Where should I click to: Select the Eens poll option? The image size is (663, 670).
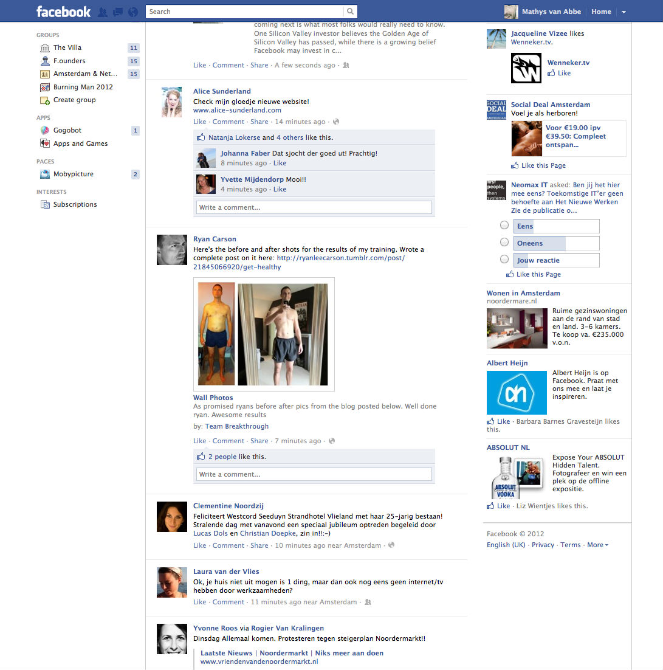(x=504, y=226)
